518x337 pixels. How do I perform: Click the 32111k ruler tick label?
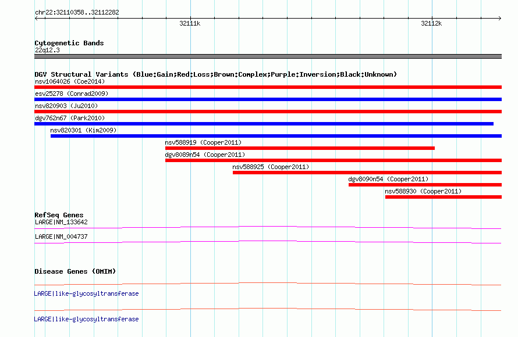click(x=190, y=23)
